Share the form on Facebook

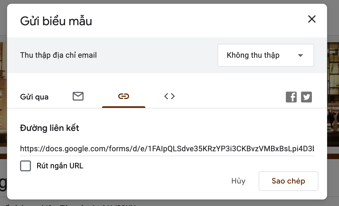(291, 97)
